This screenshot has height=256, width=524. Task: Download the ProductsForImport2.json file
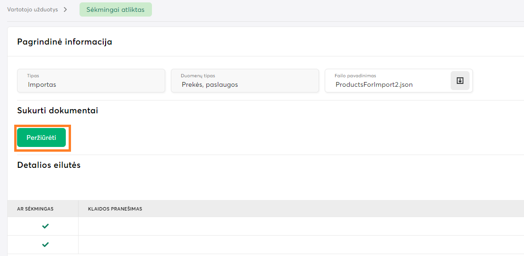click(460, 81)
